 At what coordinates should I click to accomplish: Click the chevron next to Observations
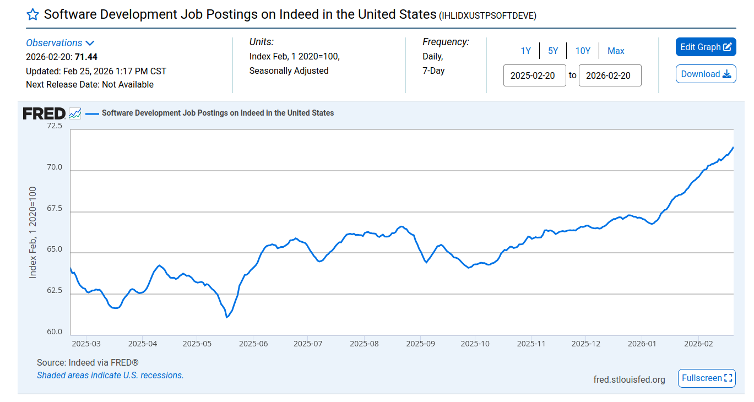click(90, 43)
